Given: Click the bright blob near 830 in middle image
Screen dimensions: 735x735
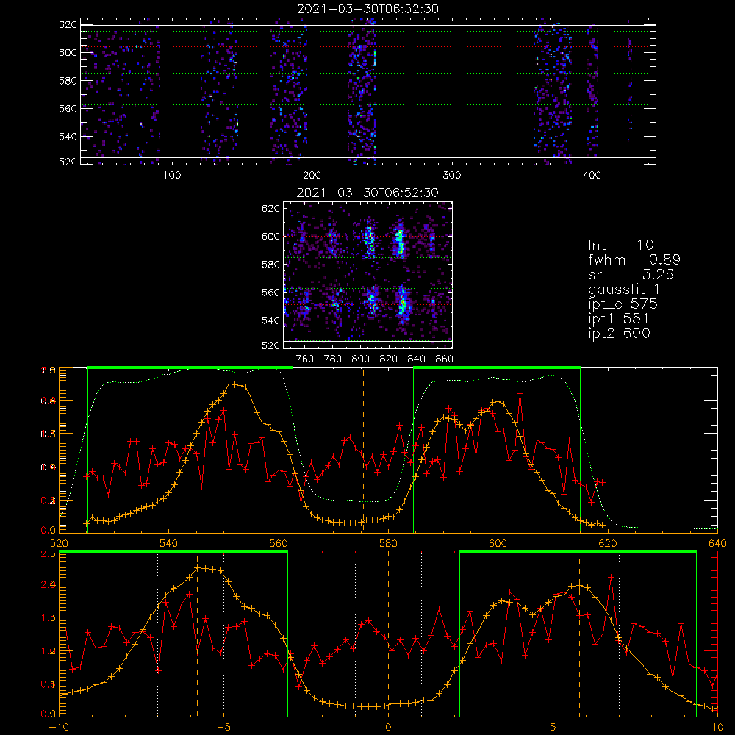Looking at the screenshot, I should click(x=400, y=240).
